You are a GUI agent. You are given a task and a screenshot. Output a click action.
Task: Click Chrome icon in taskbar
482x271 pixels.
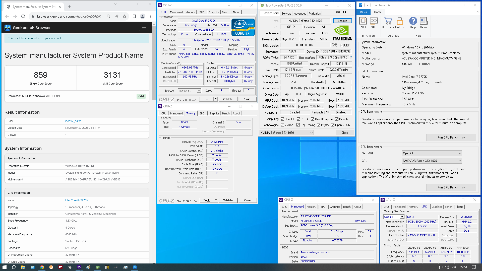coord(42,267)
